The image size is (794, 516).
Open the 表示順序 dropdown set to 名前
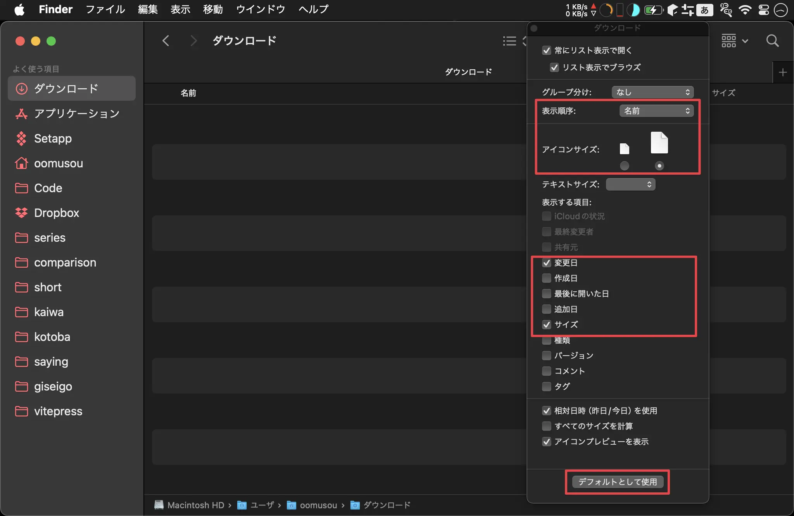[657, 111]
